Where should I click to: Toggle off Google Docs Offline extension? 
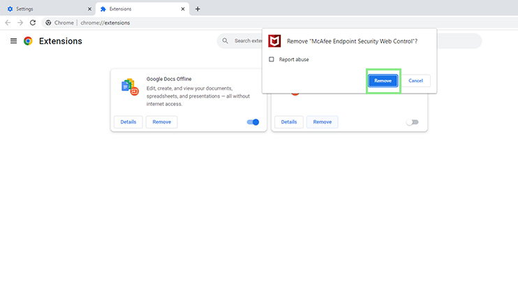(253, 122)
